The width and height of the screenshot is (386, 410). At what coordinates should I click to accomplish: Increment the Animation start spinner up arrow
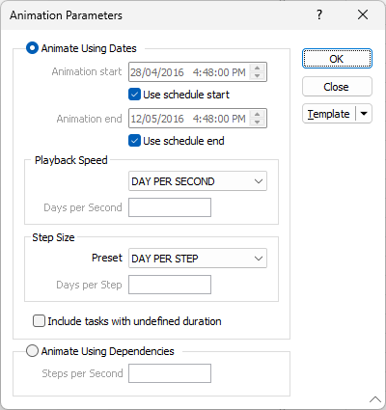(x=257, y=68)
